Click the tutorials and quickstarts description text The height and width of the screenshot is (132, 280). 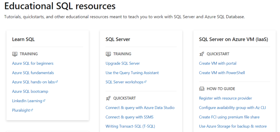click(124, 17)
